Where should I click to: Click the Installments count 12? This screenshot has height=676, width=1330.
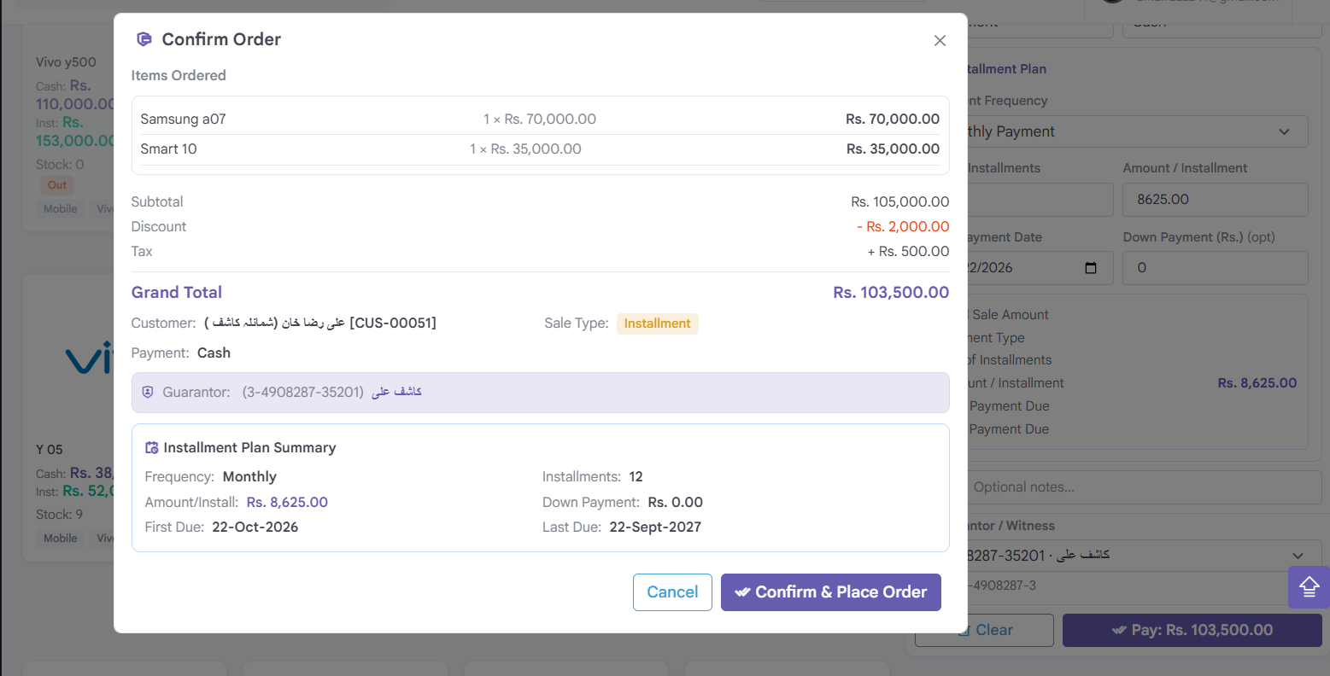click(x=636, y=477)
